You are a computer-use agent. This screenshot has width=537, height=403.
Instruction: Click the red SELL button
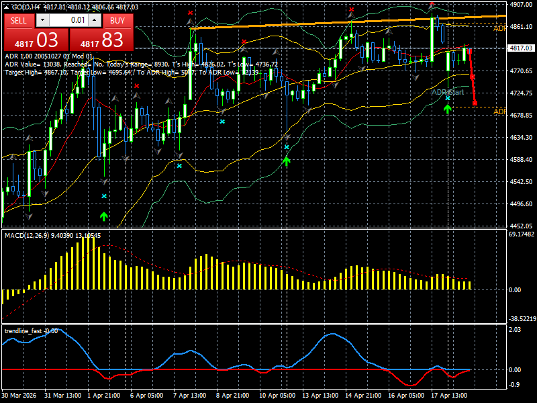(19, 21)
